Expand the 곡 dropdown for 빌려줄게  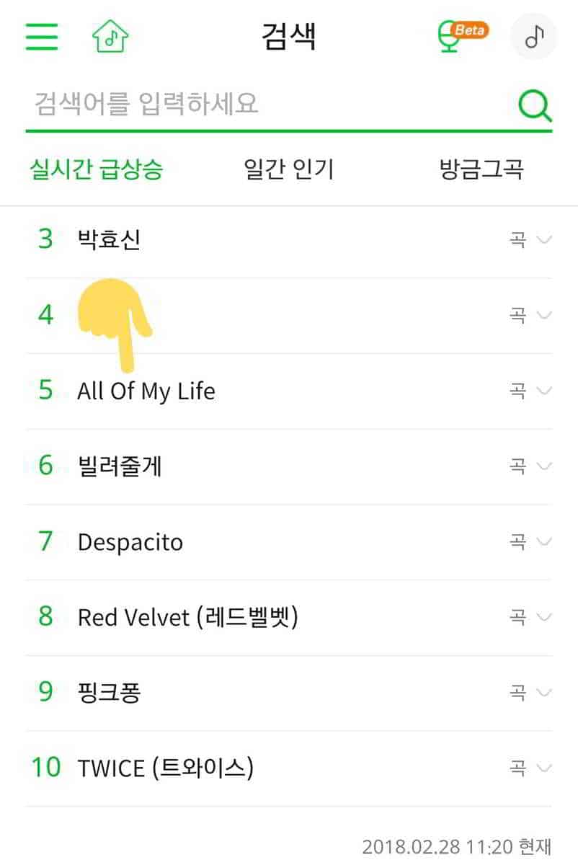click(530, 466)
